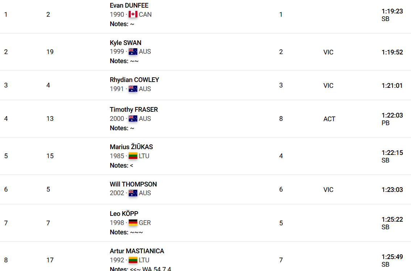The width and height of the screenshot is (411, 271).
Task: Click Timothy Fraser's 1:22:03 PB result
Action: pyautogui.click(x=392, y=115)
